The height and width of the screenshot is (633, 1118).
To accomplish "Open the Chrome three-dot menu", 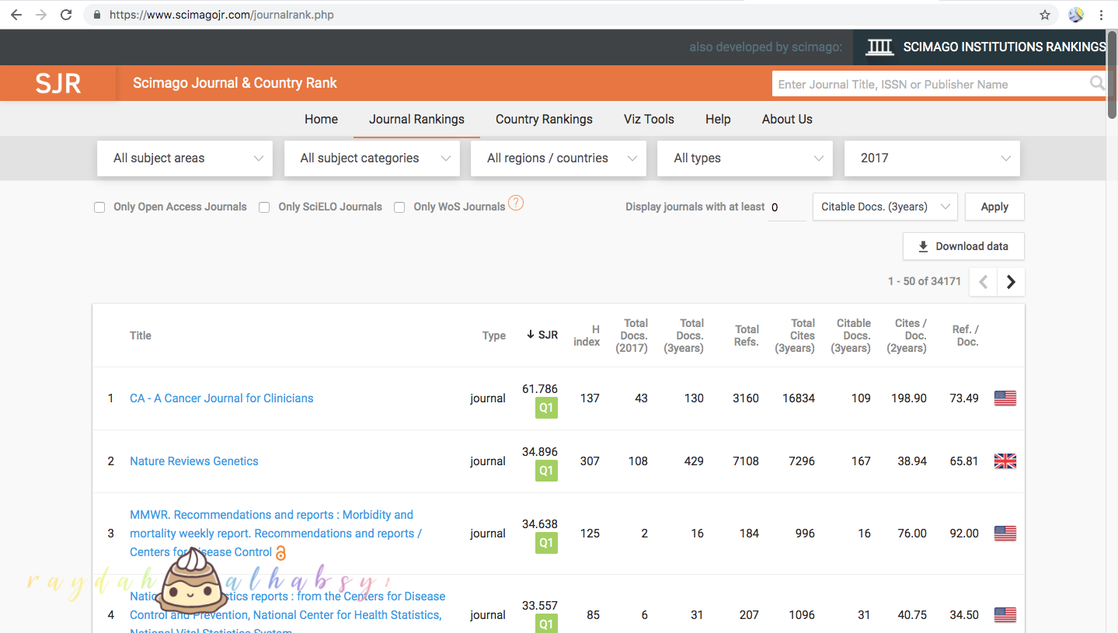I will click(x=1102, y=15).
